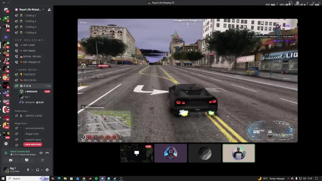Click the Windows taskbar Search box
322x181 pixels.
tap(28, 178)
